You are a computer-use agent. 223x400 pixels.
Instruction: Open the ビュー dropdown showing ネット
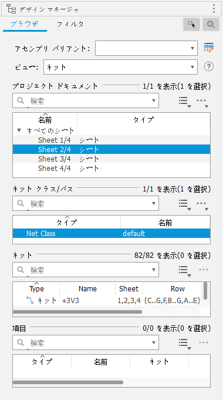pyautogui.click(x=120, y=67)
